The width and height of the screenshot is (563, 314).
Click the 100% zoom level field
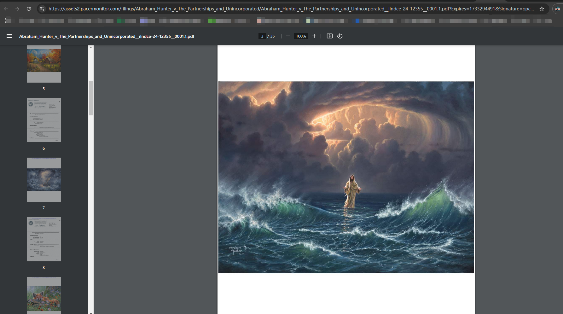tap(301, 36)
